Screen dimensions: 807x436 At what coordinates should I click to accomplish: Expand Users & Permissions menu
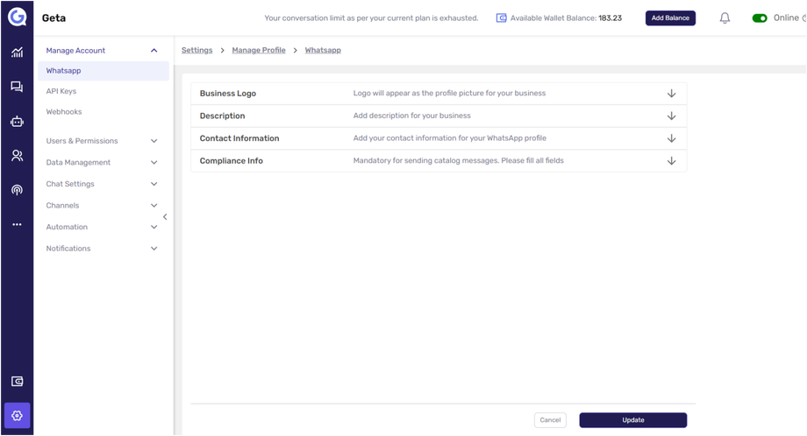[154, 141]
